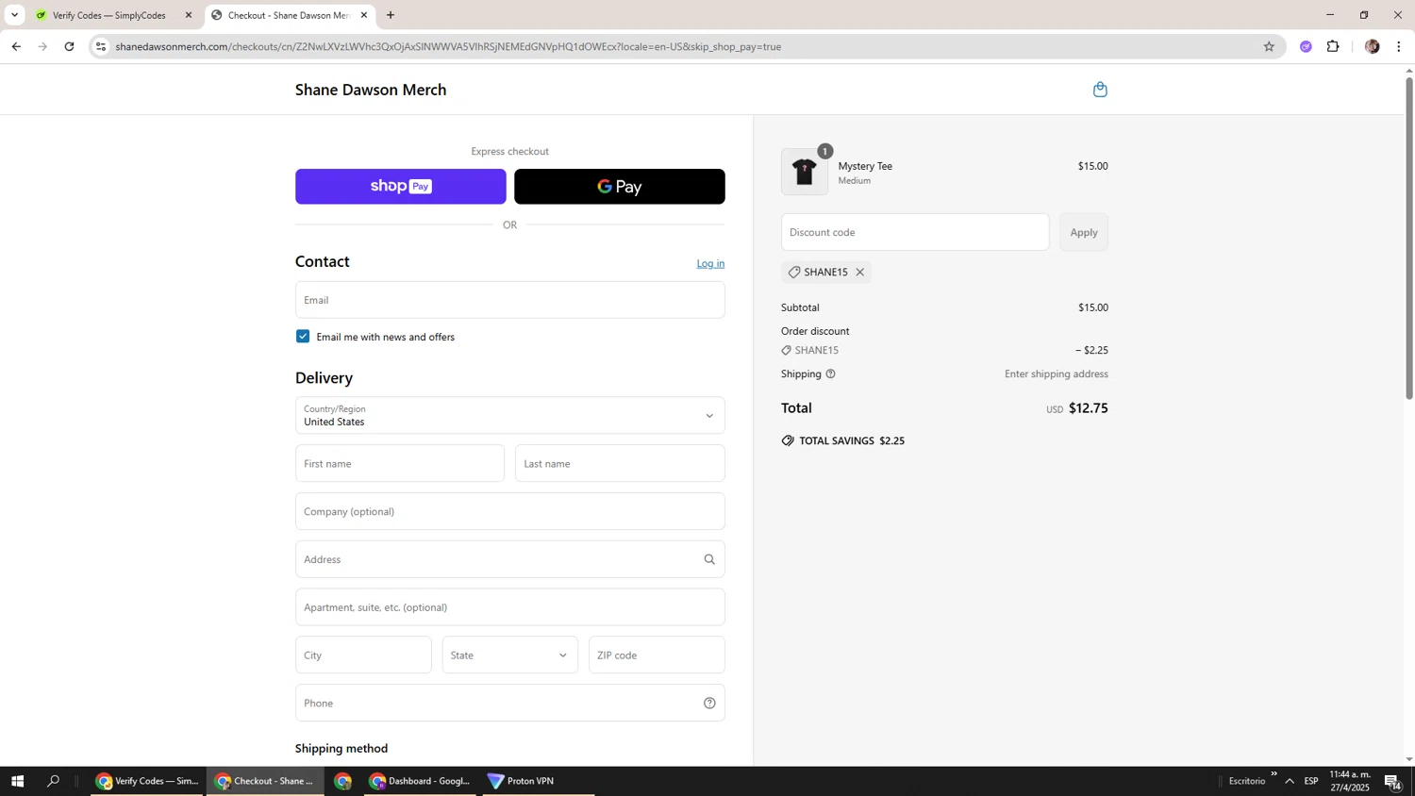Focus the Apartment, suite field
This screenshot has width=1415, height=796.
click(510, 607)
